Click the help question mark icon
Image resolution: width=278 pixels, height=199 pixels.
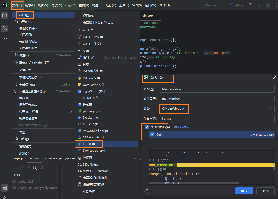(147, 191)
